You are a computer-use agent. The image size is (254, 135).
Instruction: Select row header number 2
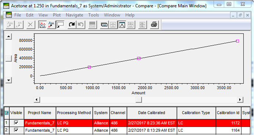(7, 130)
